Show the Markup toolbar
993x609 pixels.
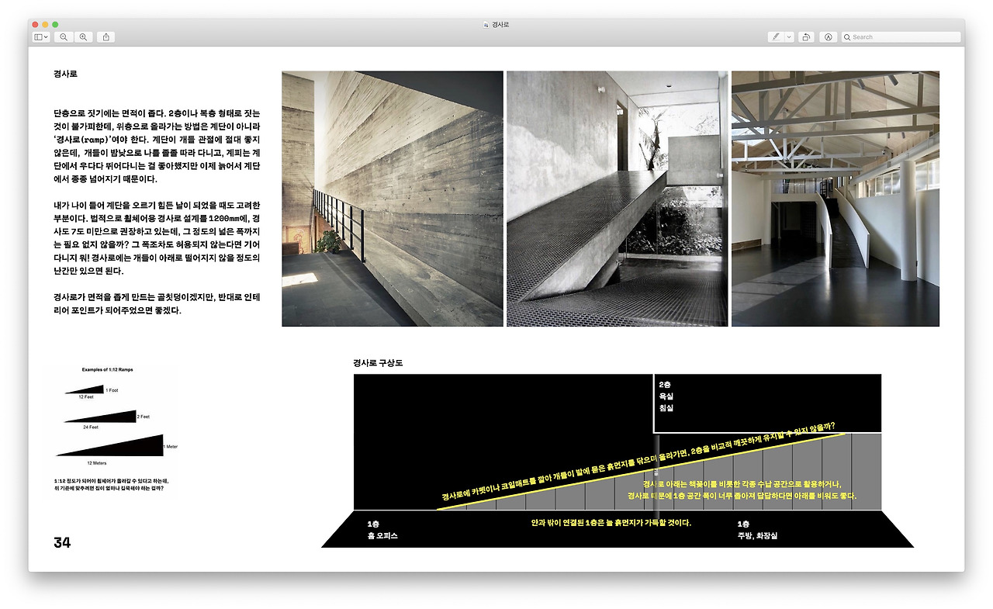[828, 36]
